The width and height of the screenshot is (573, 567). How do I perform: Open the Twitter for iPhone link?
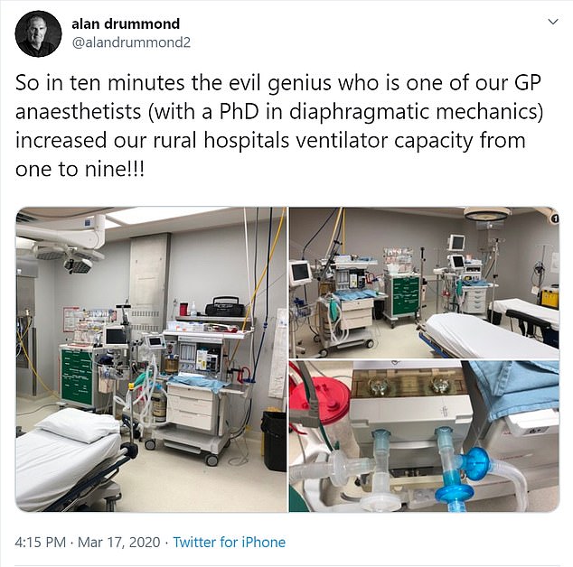click(x=230, y=543)
